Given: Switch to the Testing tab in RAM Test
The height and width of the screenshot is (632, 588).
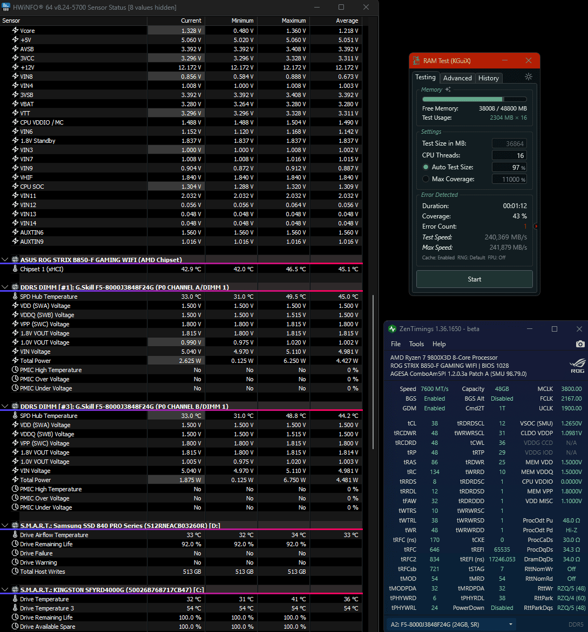Looking at the screenshot, I should (x=425, y=77).
